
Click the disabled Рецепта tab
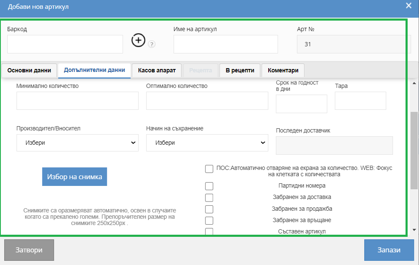point(200,70)
